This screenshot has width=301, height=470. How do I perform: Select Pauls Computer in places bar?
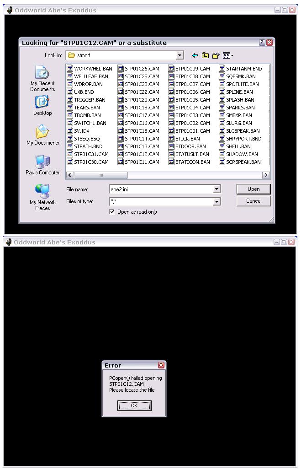42,165
